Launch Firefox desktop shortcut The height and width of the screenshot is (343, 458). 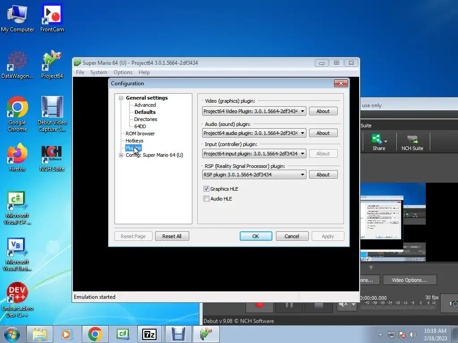point(17,158)
